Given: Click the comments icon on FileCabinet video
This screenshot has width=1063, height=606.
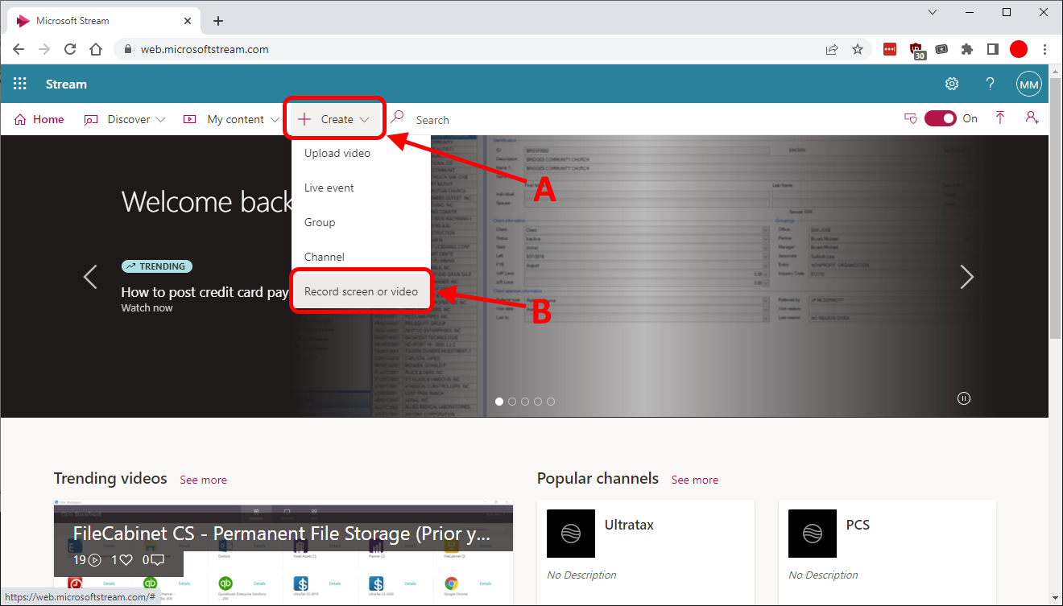Looking at the screenshot, I should [x=158, y=560].
